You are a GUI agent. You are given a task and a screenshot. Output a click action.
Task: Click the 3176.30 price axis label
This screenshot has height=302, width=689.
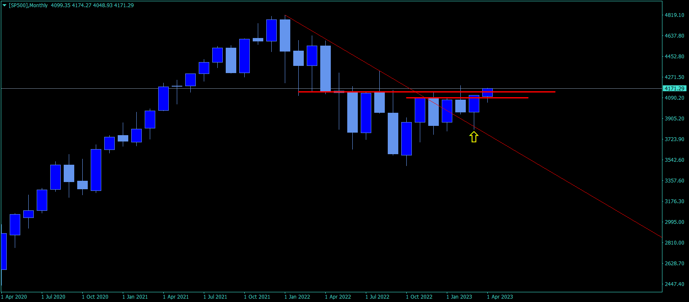pos(675,201)
